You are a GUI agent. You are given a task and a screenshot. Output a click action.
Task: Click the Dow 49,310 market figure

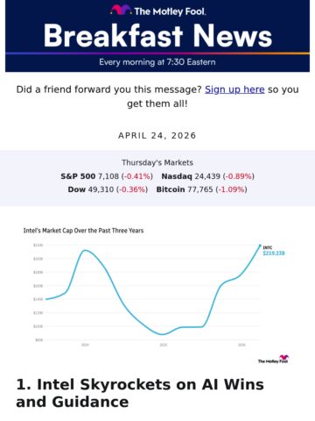click(108, 189)
